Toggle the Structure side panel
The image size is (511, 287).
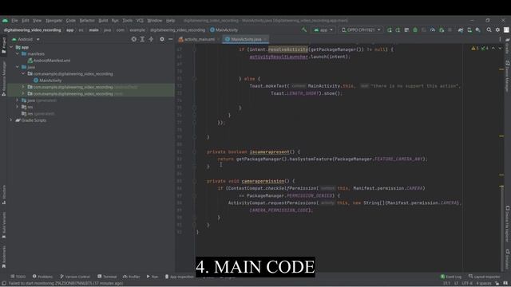tap(3, 195)
